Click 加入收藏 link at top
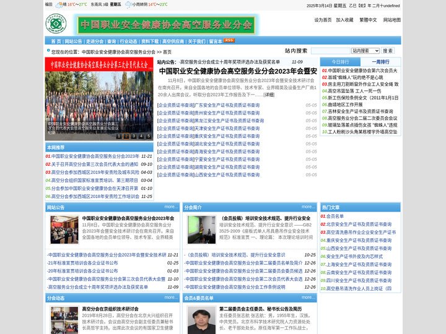 [x=344, y=20]
